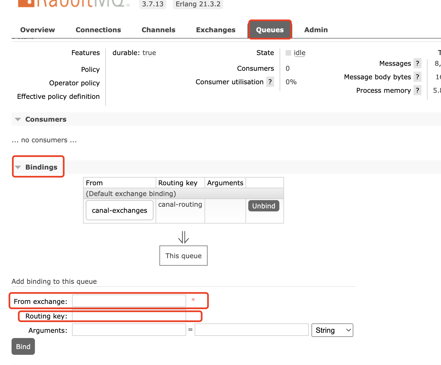Click the Arguments value input field
441x365 pixels.
pyautogui.click(x=252, y=330)
